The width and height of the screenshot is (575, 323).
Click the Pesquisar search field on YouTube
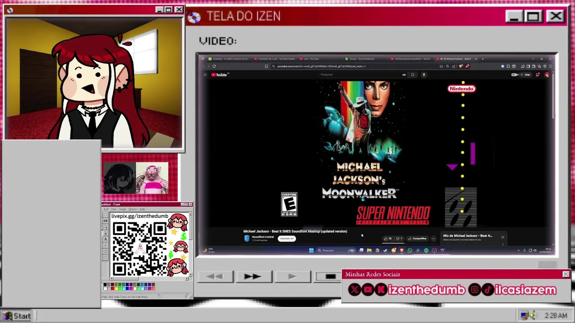point(362,74)
